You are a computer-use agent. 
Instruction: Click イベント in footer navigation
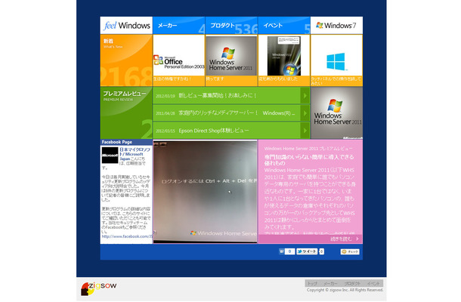pyautogui.click(x=373, y=283)
